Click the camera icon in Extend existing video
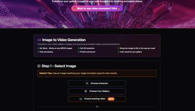 81,99
